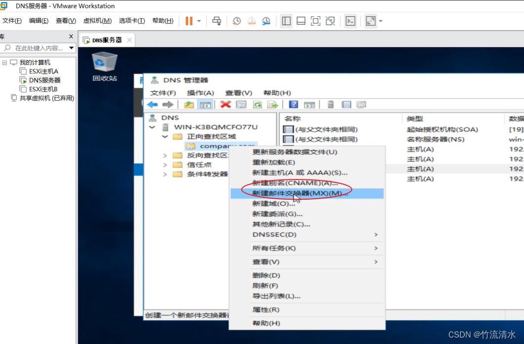Image resolution: width=524 pixels, height=344 pixels.
Task: Toggle the VMware library sidebar view icon
Action: [286, 21]
